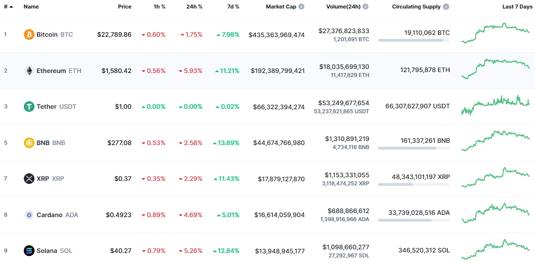The image size is (535, 265).
Task: Open BNB 7-day sparkline chart
Action: coord(496,141)
